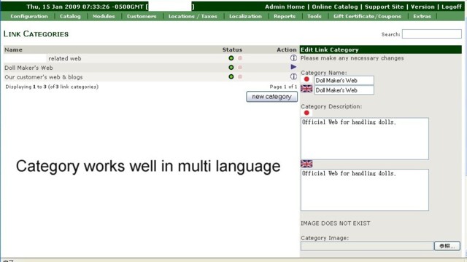Image resolution: width=467 pixels, height=262 pixels.
Task: Click green status icon for Doll Maker's Web
Action: pos(231,68)
